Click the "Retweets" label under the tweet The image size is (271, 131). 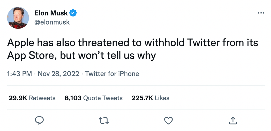(x=42, y=98)
